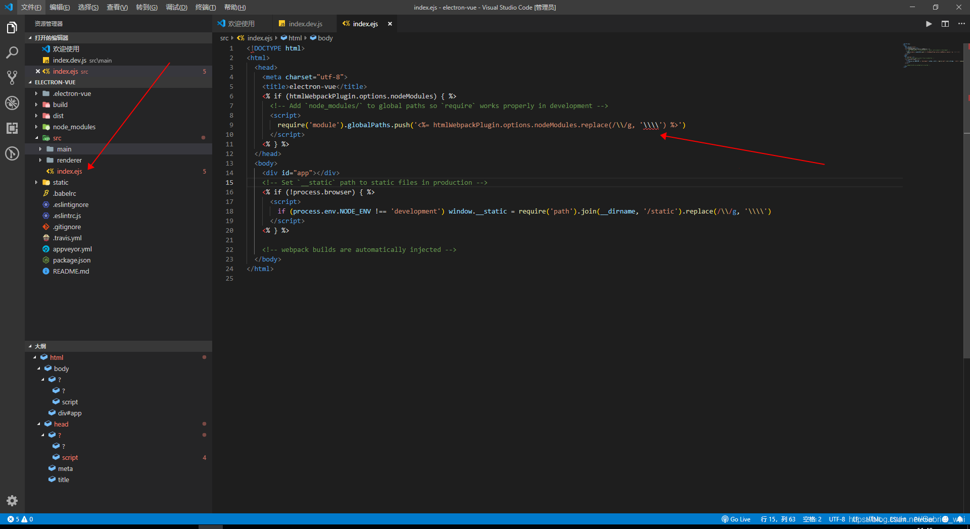Open the .eslintrc.js file

tap(119, 216)
